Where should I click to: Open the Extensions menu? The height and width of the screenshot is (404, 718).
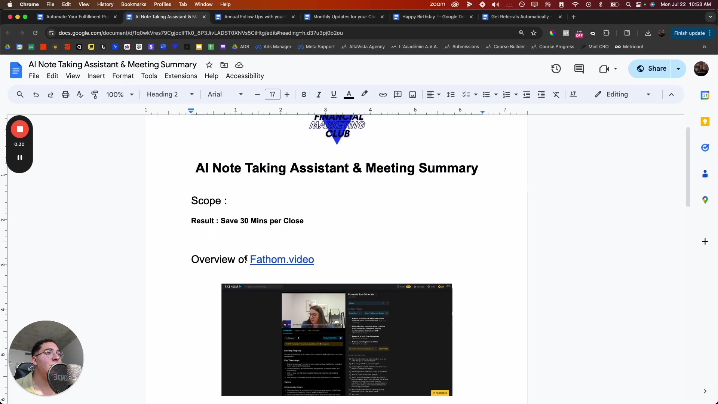(181, 76)
